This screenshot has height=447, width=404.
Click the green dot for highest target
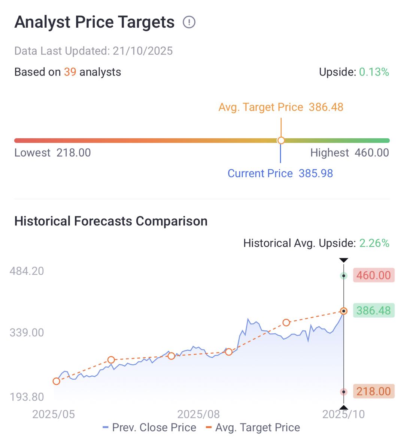[343, 276]
